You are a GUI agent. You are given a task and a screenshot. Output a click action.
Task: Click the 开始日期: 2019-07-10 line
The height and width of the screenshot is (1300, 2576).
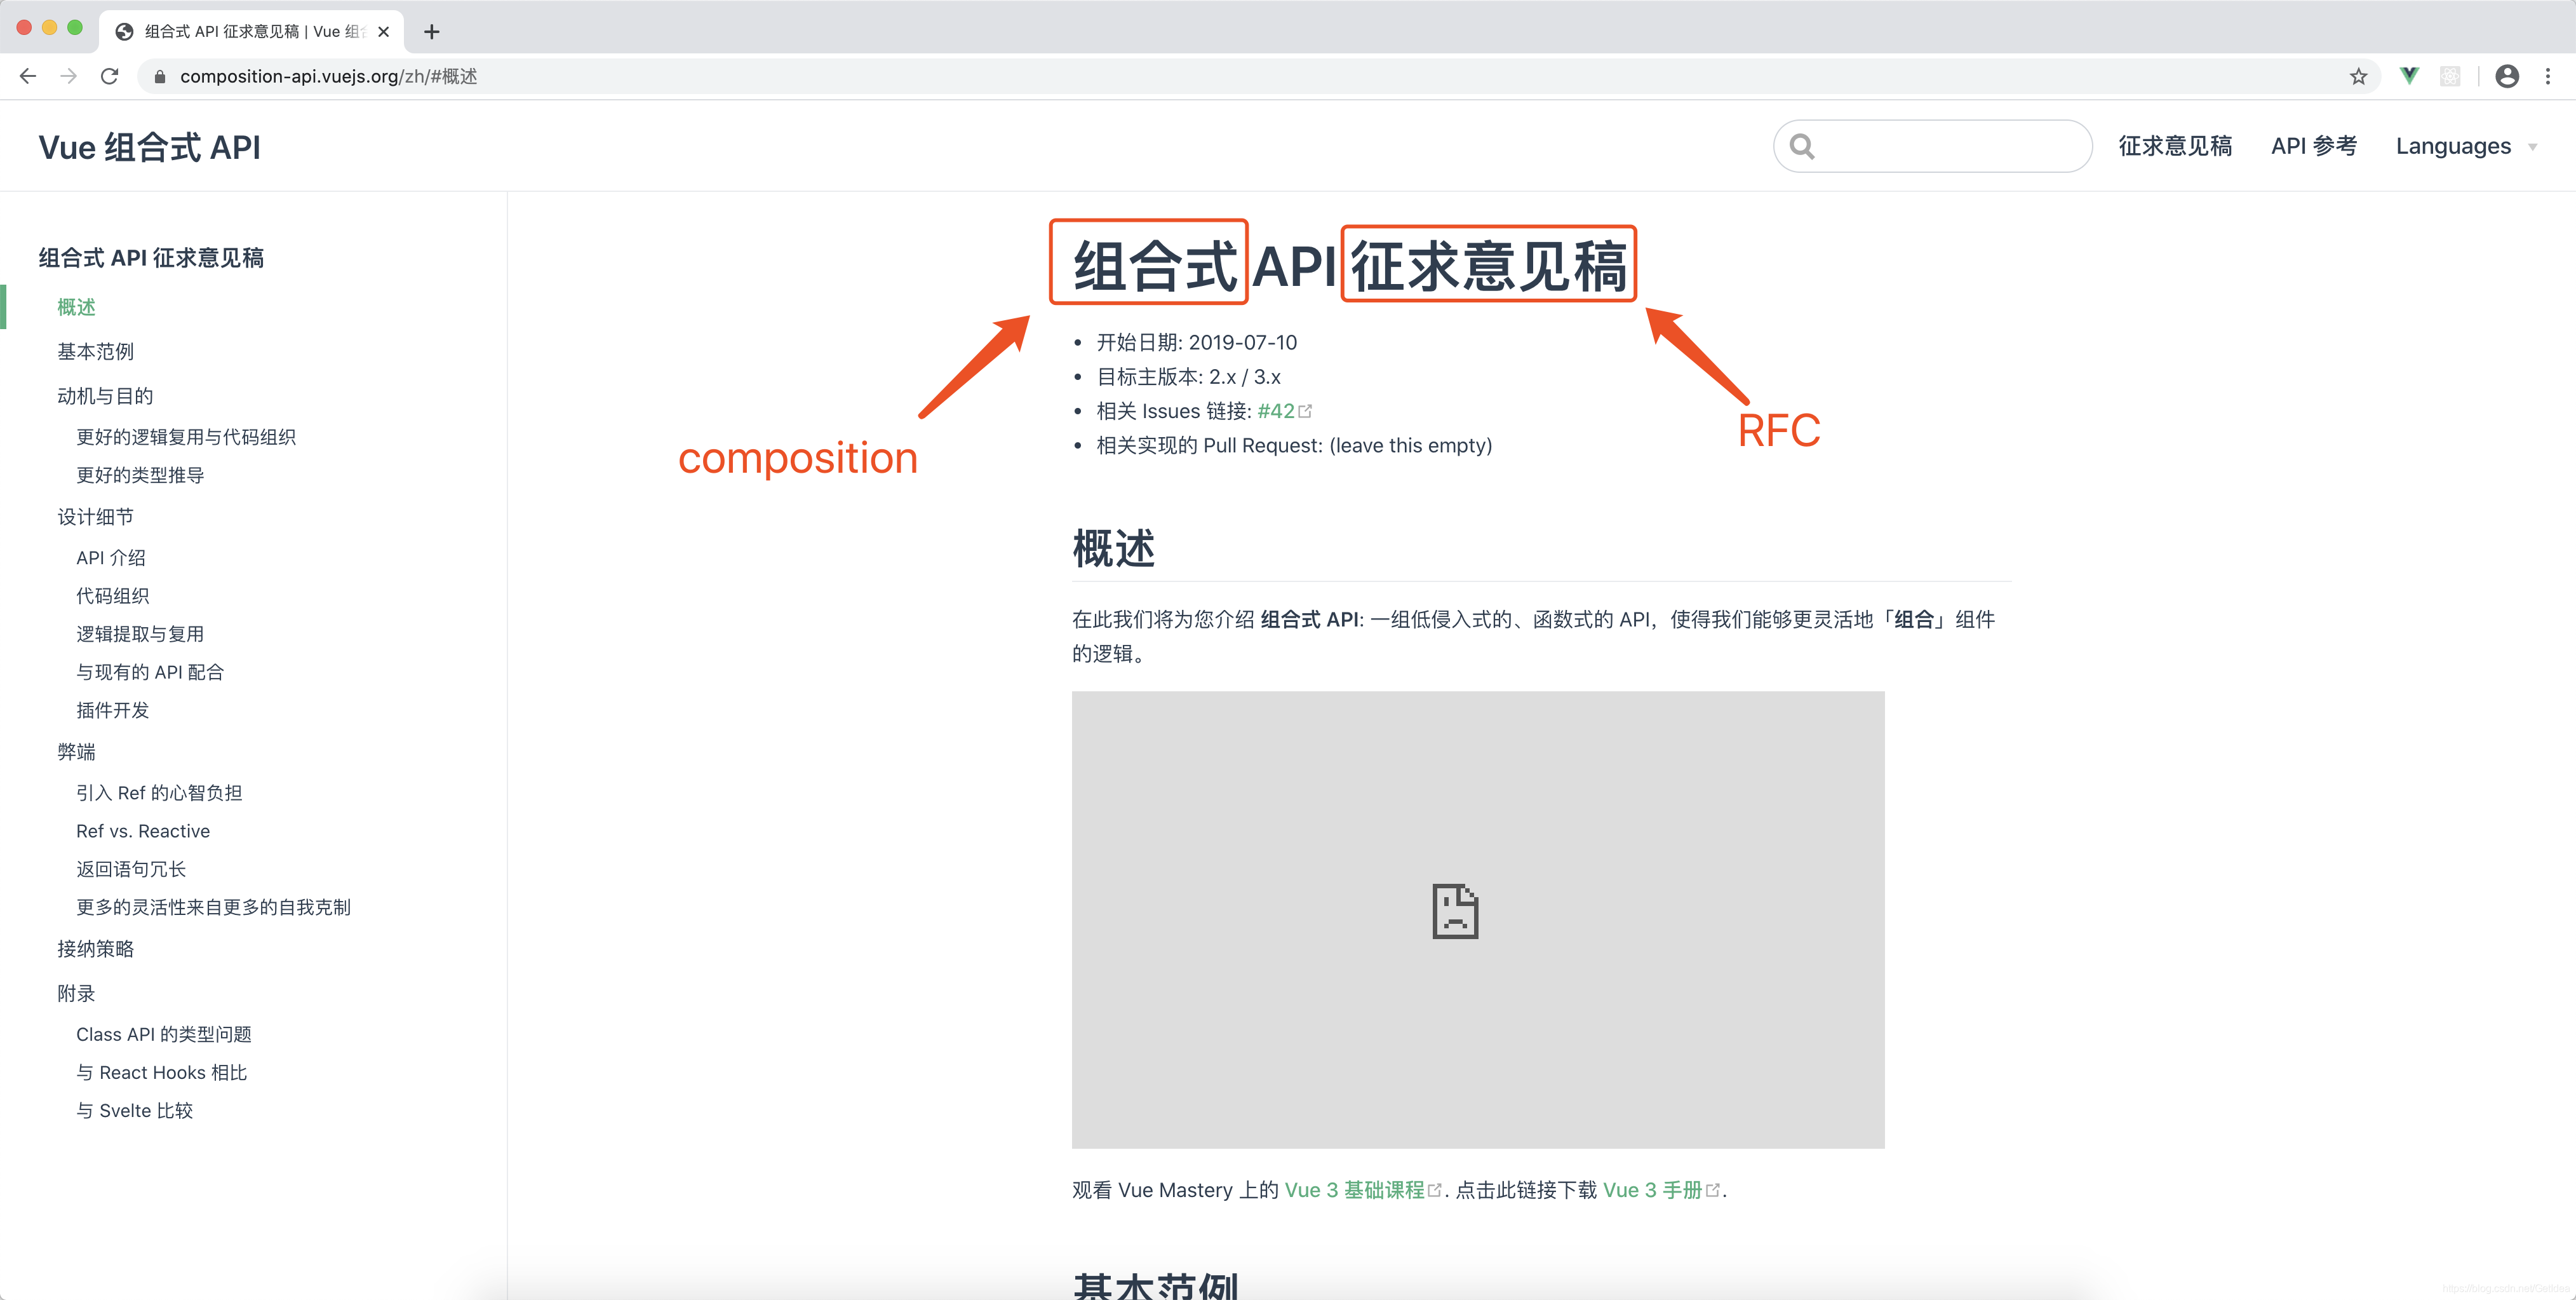(x=1197, y=342)
